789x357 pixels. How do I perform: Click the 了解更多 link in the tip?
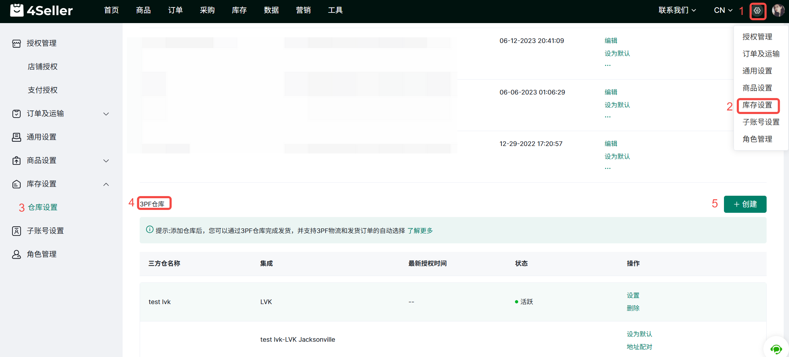pos(420,231)
